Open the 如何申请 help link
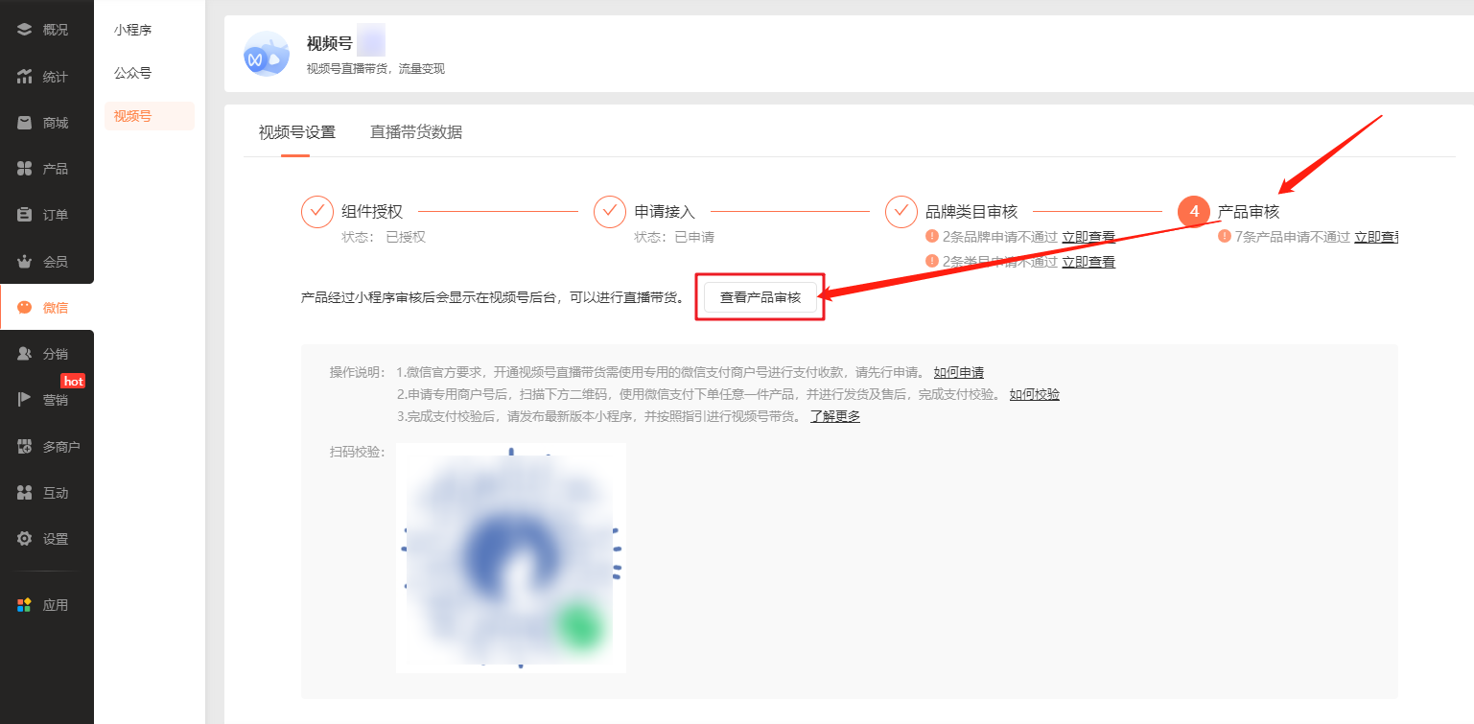This screenshot has height=724, width=1474. (x=959, y=372)
